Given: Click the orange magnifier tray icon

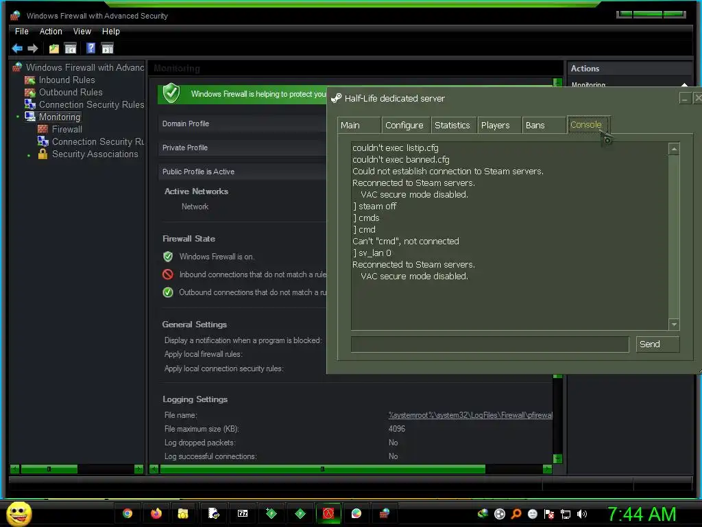Looking at the screenshot, I should [x=516, y=514].
